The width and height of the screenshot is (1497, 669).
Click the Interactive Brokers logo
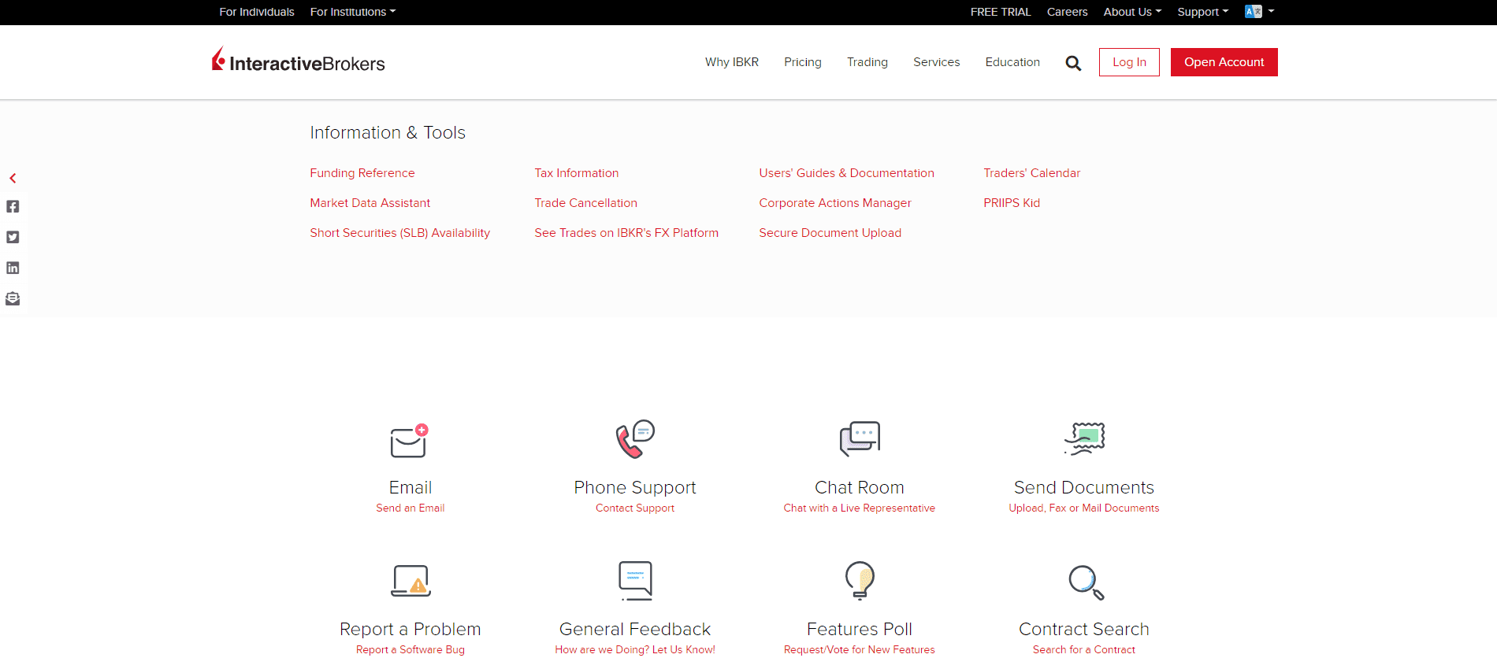pos(298,61)
